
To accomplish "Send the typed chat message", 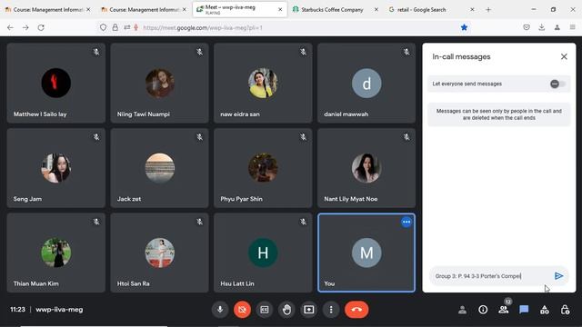I will 558,276.
